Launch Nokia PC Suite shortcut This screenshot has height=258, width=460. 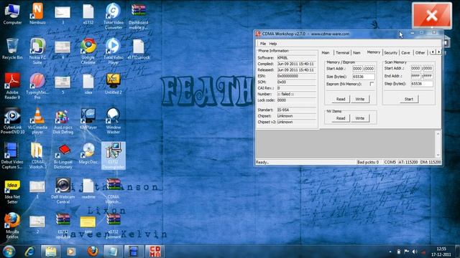(37, 52)
